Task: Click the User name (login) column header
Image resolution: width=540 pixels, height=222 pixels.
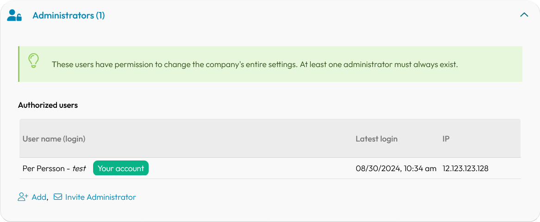Action: (x=54, y=139)
